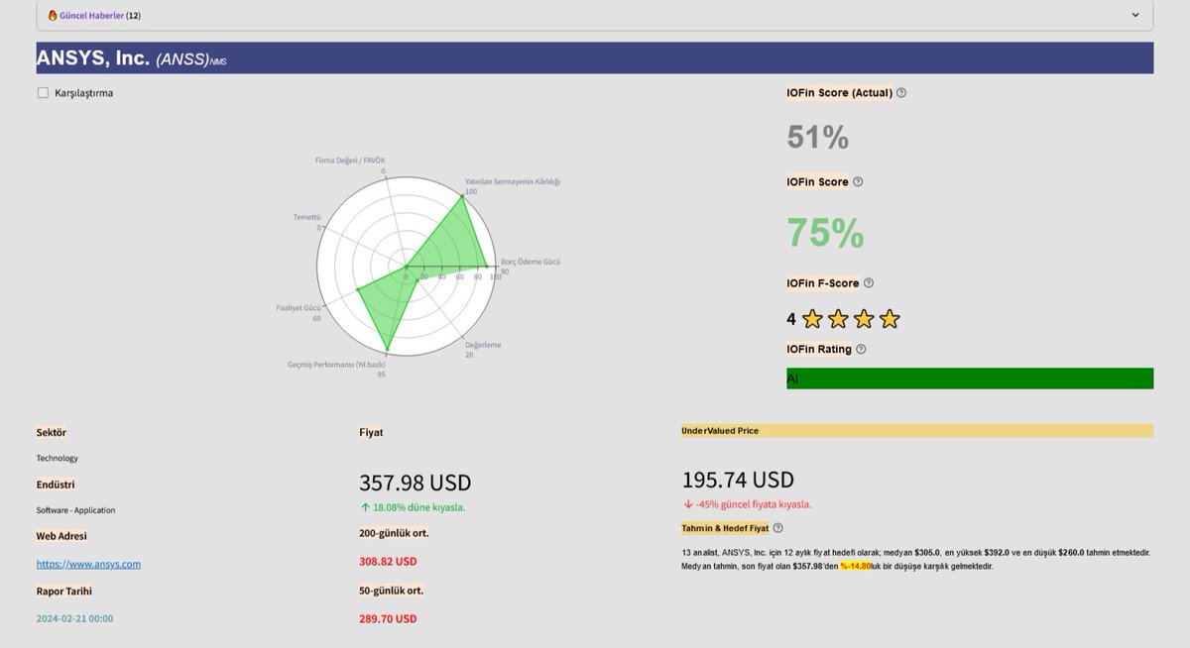Click the 308.82 USD 200-day average

click(x=388, y=561)
